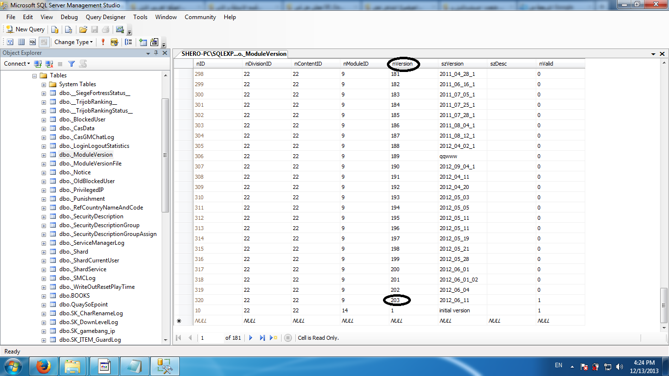Expand dbo.BOOKS table node
669x376 pixels.
[44, 296]
